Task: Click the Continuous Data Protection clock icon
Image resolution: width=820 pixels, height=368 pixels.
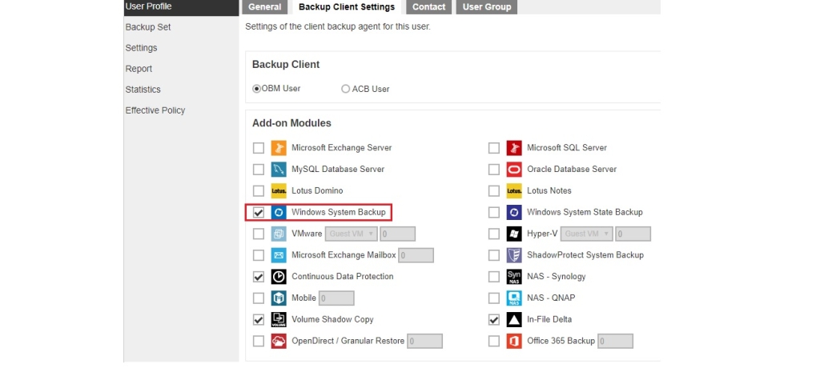Action: click(279, 277)
